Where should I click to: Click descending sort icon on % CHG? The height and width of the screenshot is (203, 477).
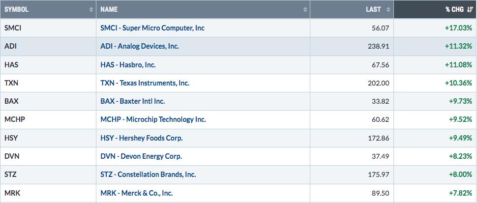point(470,9)
